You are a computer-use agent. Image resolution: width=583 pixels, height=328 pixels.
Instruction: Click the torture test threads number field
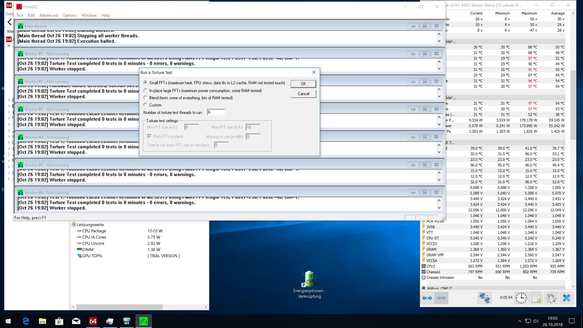(x=216, y=112)
